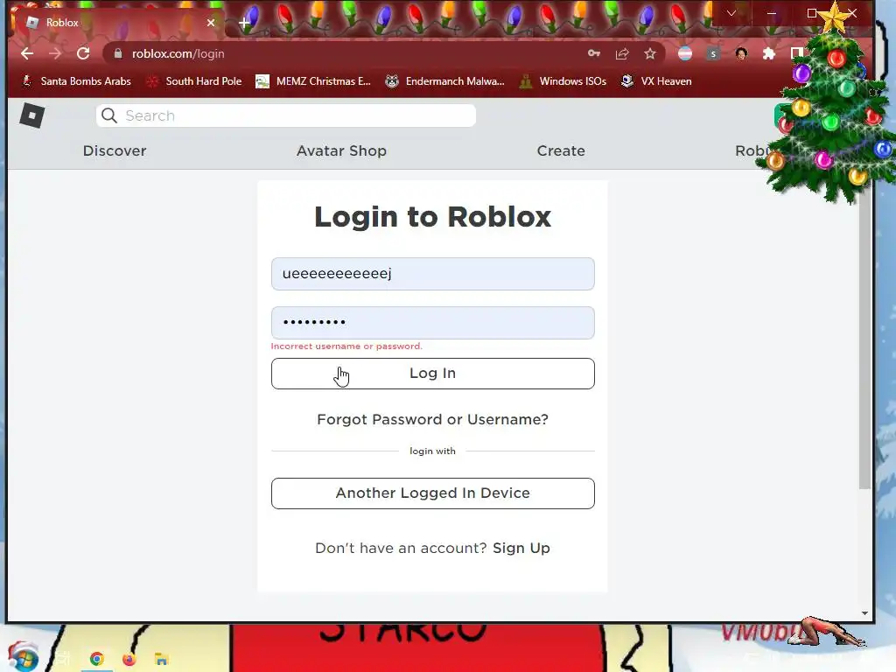This screenshot has height=672, width=896.
Task: Open the VX Heaven bookmark
Action: [656, 81]
